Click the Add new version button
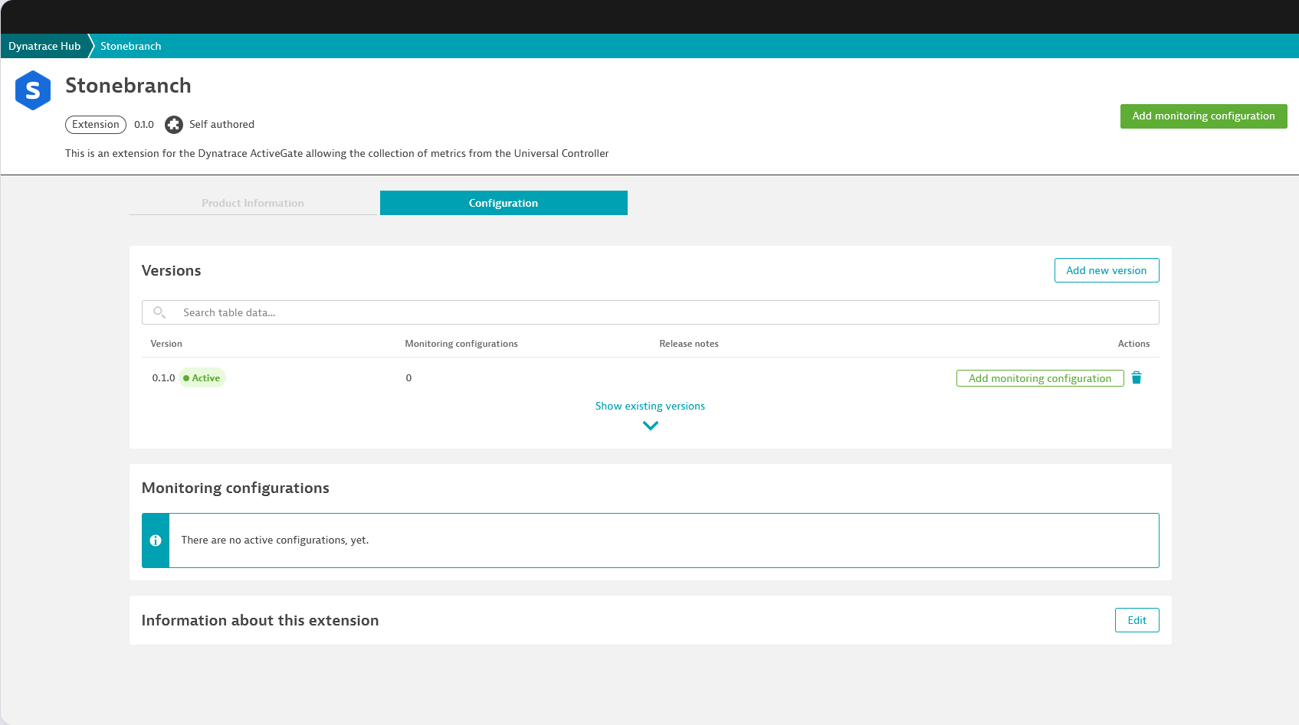 (1107, 270)
